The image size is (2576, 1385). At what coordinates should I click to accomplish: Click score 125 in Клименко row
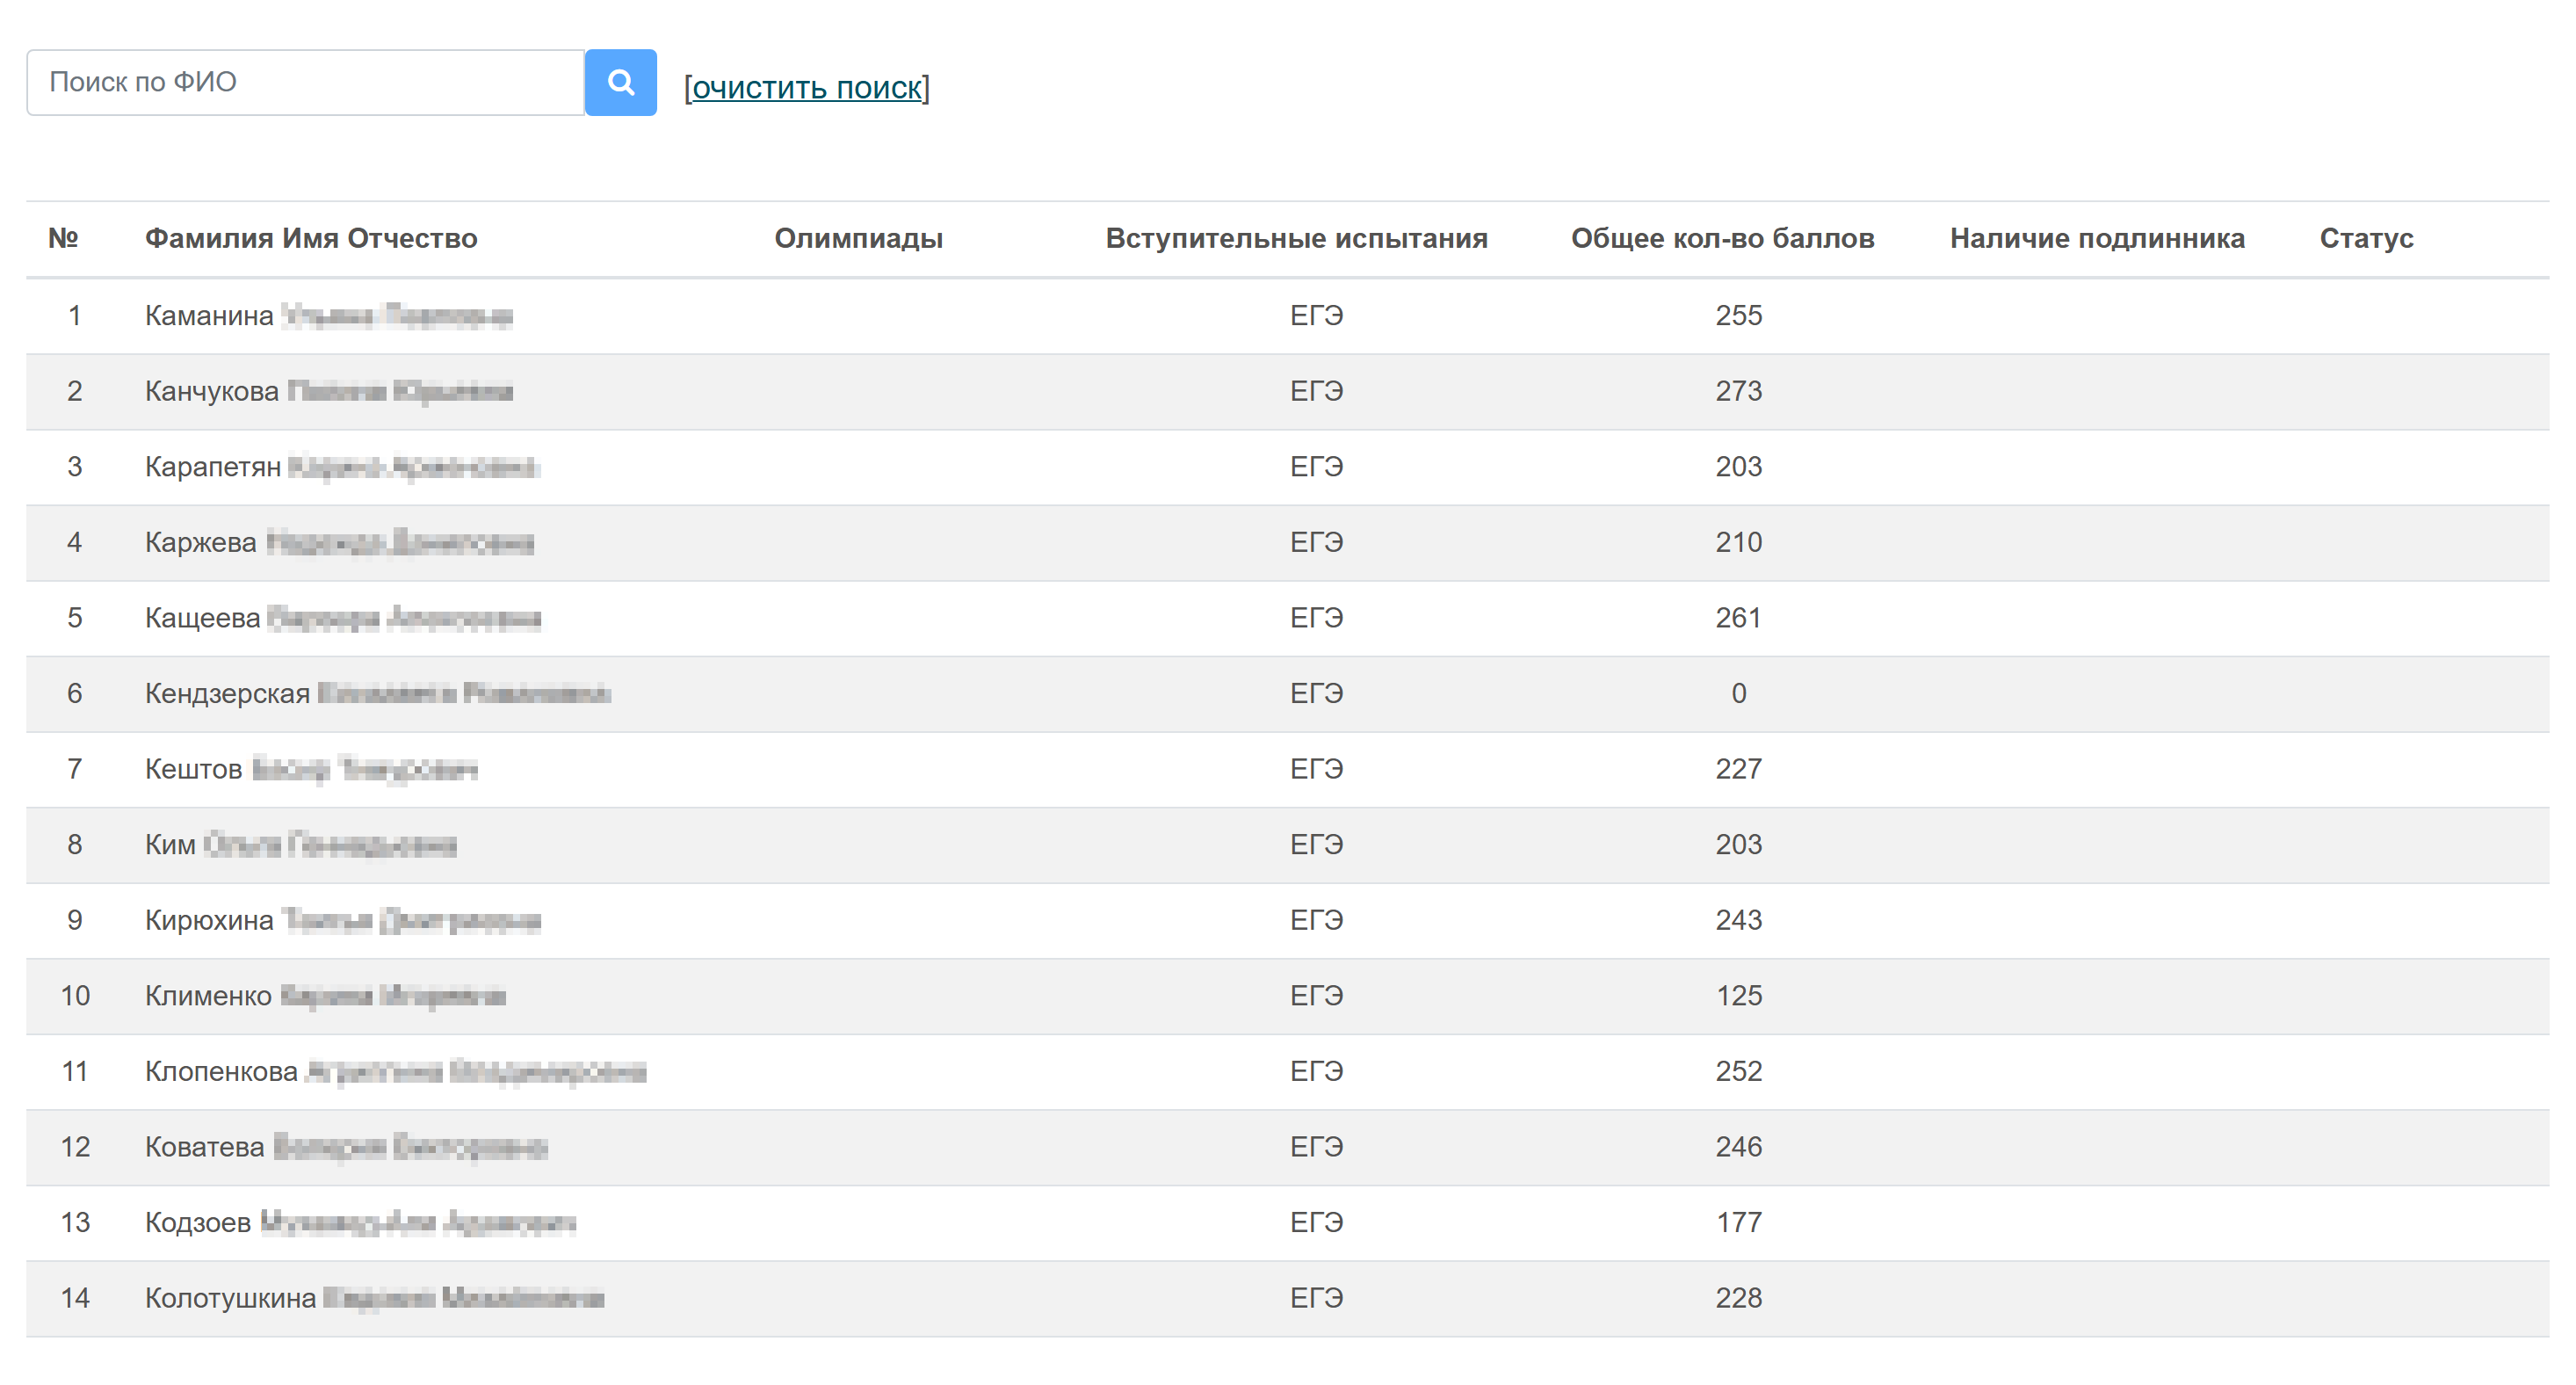tap(1738, 996)
